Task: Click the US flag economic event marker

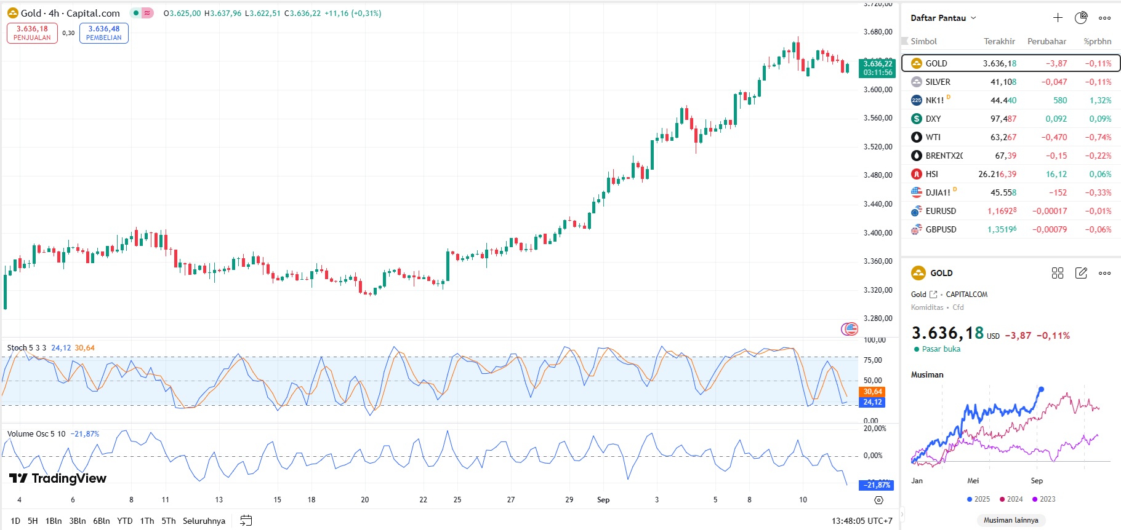Action: coord(850,329)
